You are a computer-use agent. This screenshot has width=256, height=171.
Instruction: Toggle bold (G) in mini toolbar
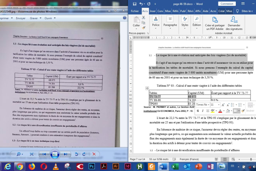198,111
